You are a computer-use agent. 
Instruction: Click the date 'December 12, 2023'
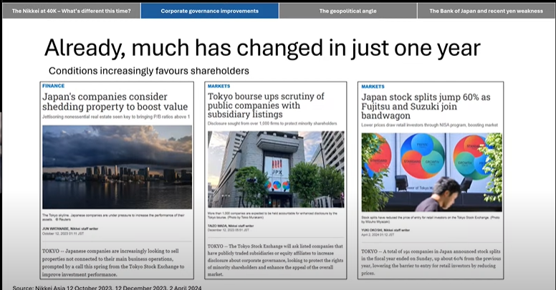tap(229, 230)
